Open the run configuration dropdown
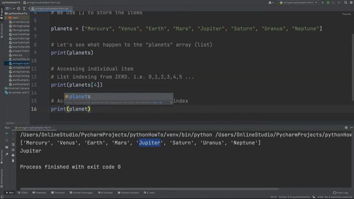354x199 pixels. [x=298, y=2]
